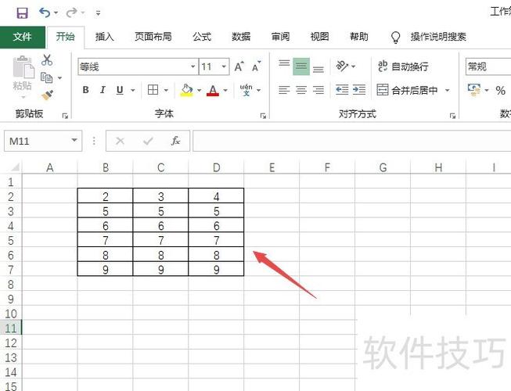The width and height of the screenshot is (511, 391).
Task: Click the 合并后居中 button
Action: coord(407,90)
